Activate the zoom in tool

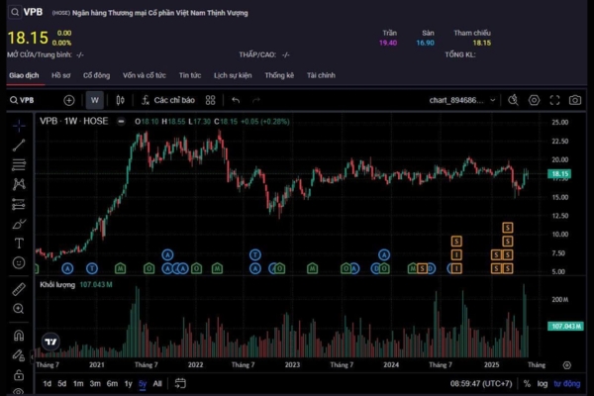(19, 309)
